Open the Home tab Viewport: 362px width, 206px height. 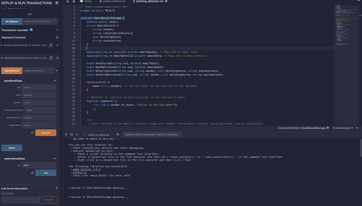pos(86,2)
